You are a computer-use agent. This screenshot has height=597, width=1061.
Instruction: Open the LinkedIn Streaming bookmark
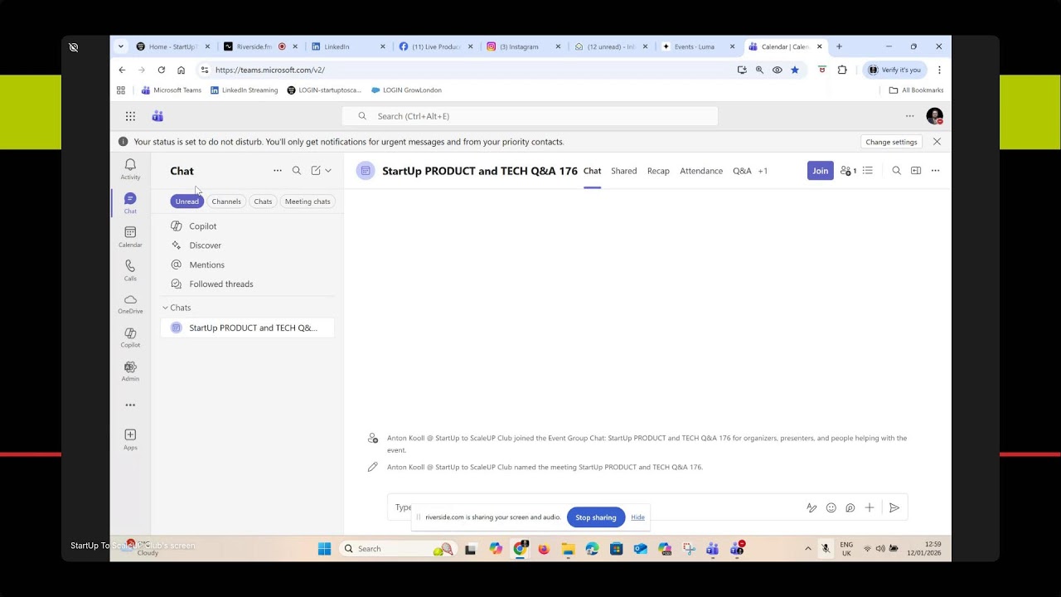coord(245,90)
